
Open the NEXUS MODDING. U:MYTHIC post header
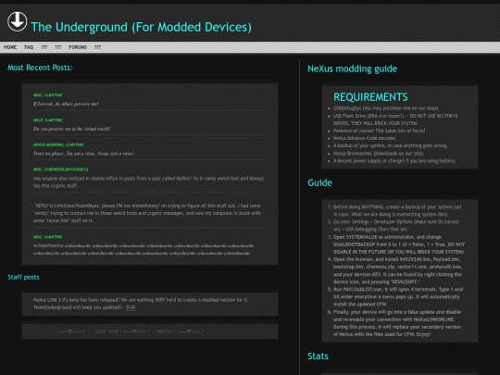tap(58, 144)
